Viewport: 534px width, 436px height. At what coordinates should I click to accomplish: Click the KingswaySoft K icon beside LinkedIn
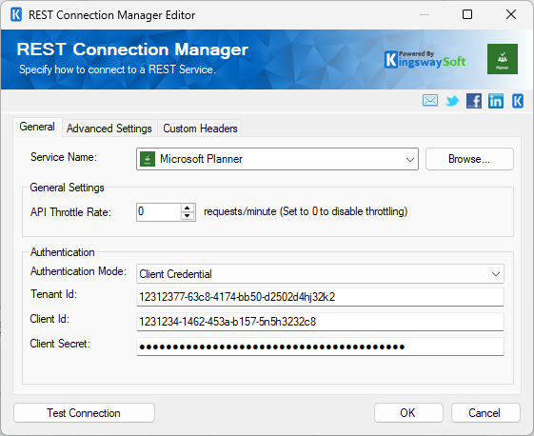pyautogui.click(x=518, y=101)
